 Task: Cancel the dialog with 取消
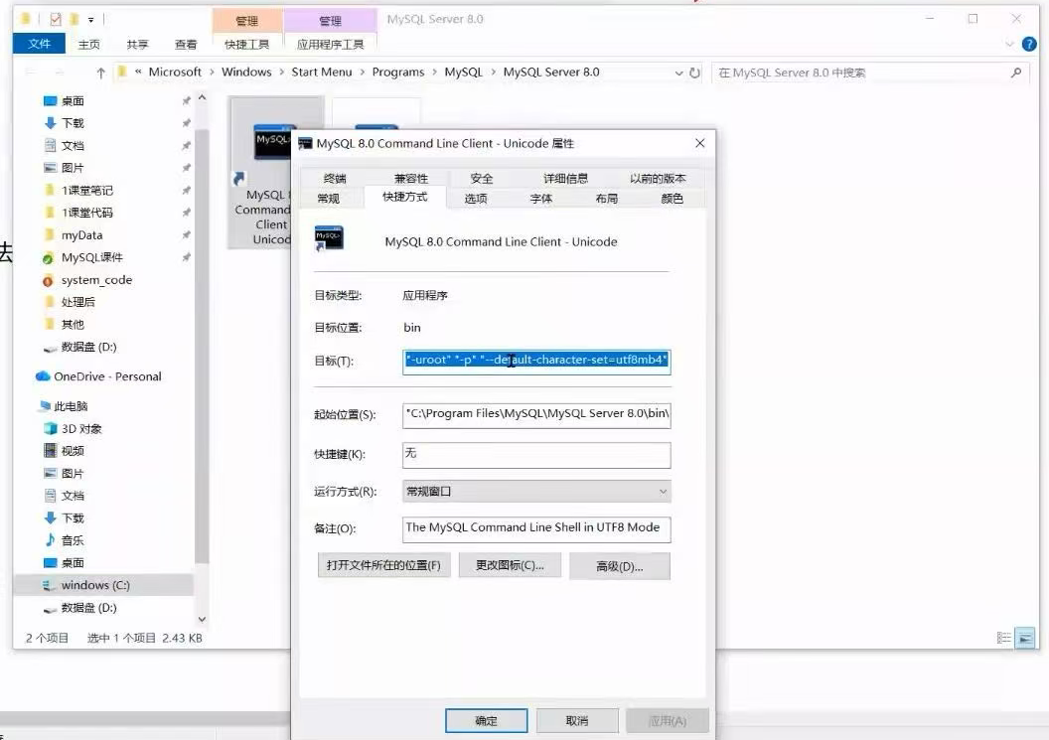[x=577, y=720]
